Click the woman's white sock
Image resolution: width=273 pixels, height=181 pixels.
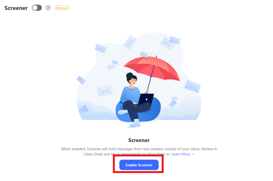pyautogui.click(x=135, y=123)
